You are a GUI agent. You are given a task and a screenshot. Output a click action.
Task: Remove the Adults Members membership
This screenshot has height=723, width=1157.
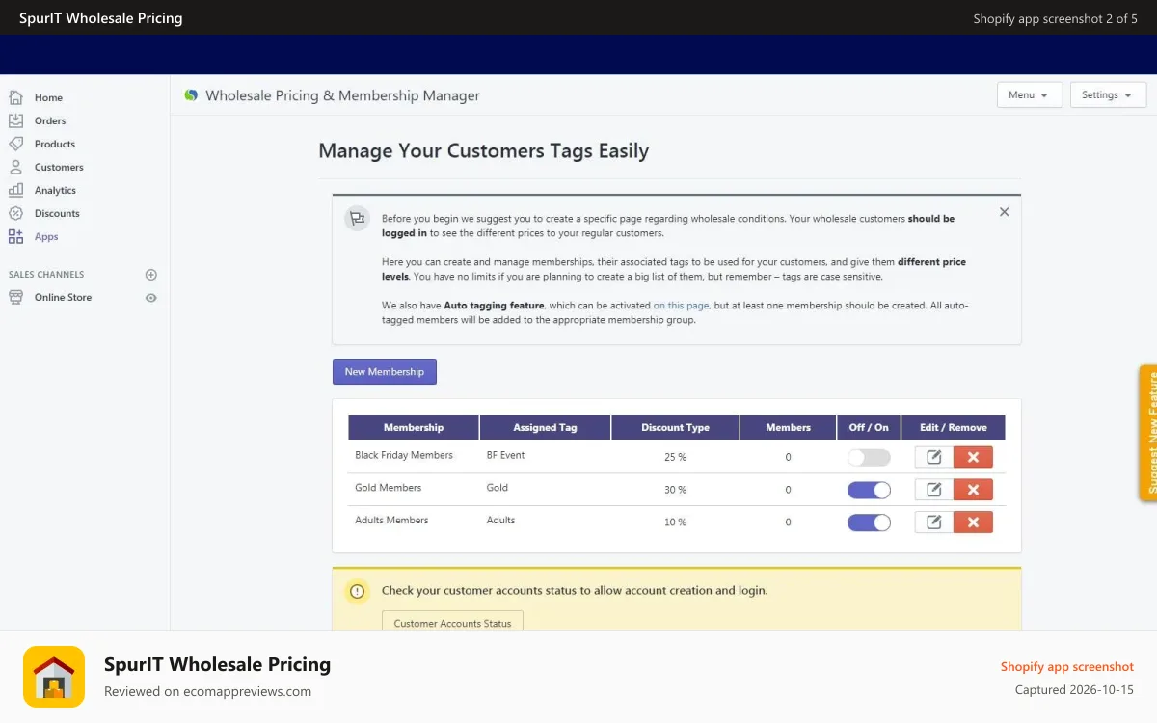point(973,522)
